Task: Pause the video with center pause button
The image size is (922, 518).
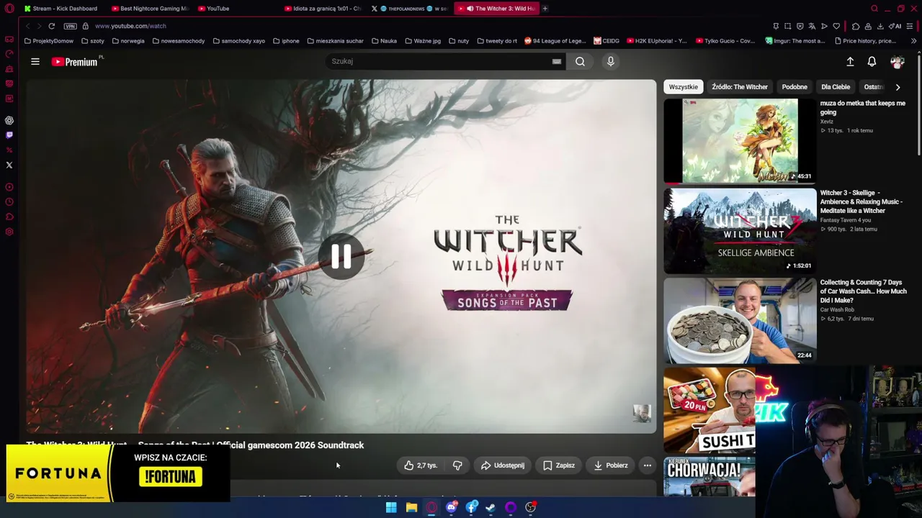Action: point(341,257)
